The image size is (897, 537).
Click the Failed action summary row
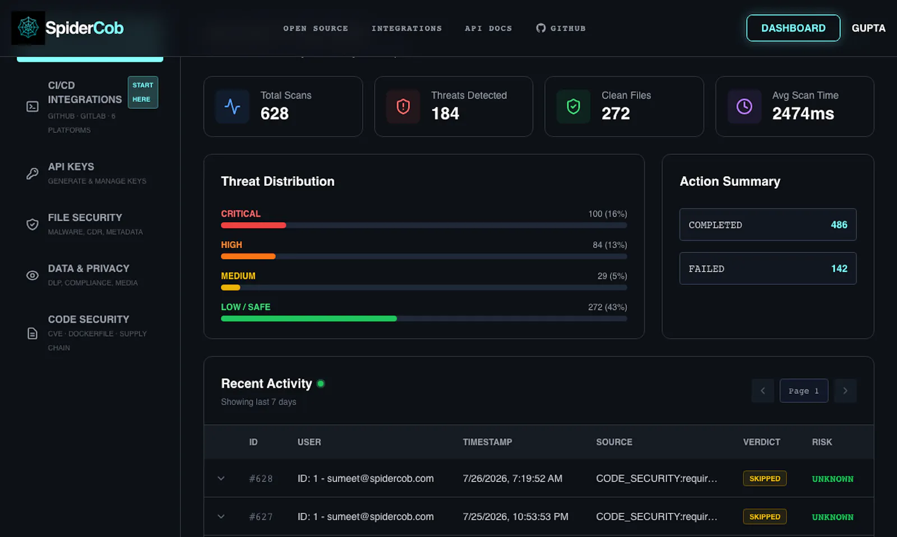coord(768,269)
